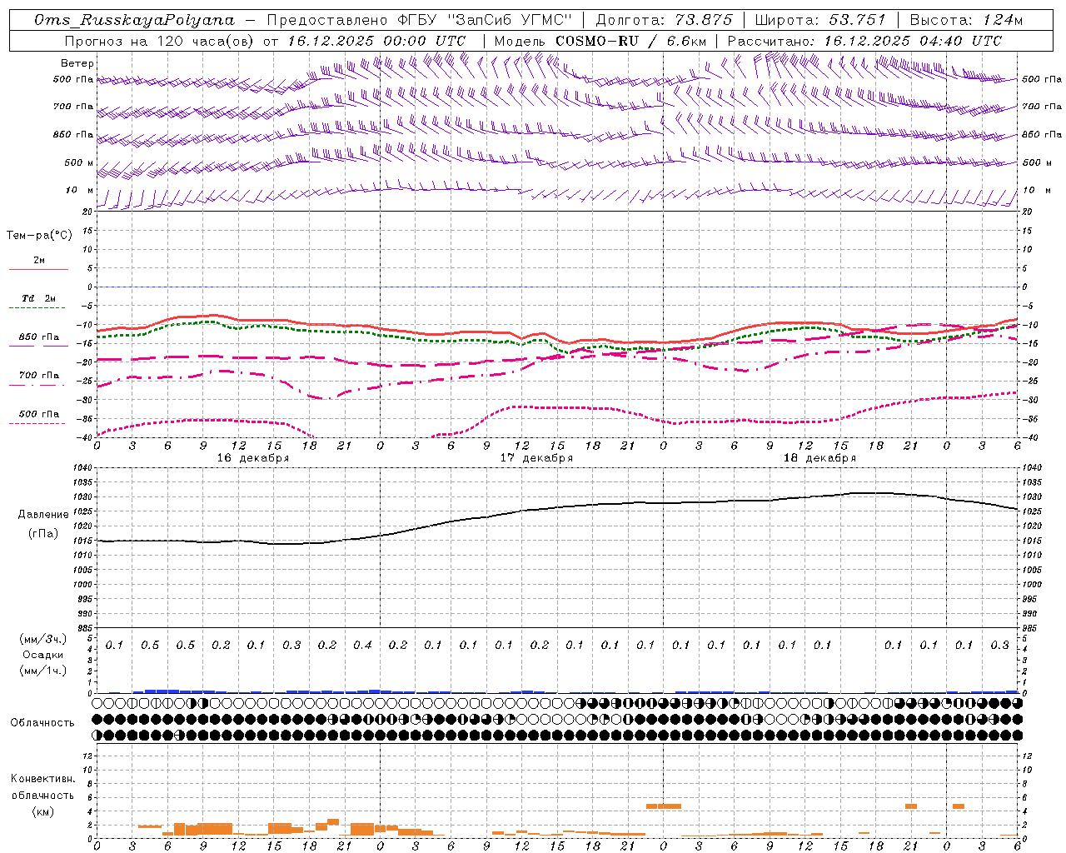Viewport: 1066px width, 853px height.
Task: Select the height label "Высота: 124м"
Action: point(966,20)
